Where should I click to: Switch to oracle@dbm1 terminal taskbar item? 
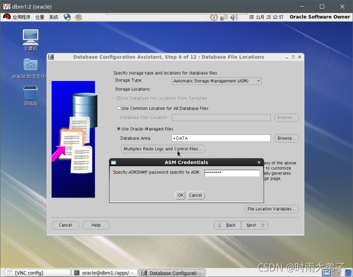coord(105,273)
